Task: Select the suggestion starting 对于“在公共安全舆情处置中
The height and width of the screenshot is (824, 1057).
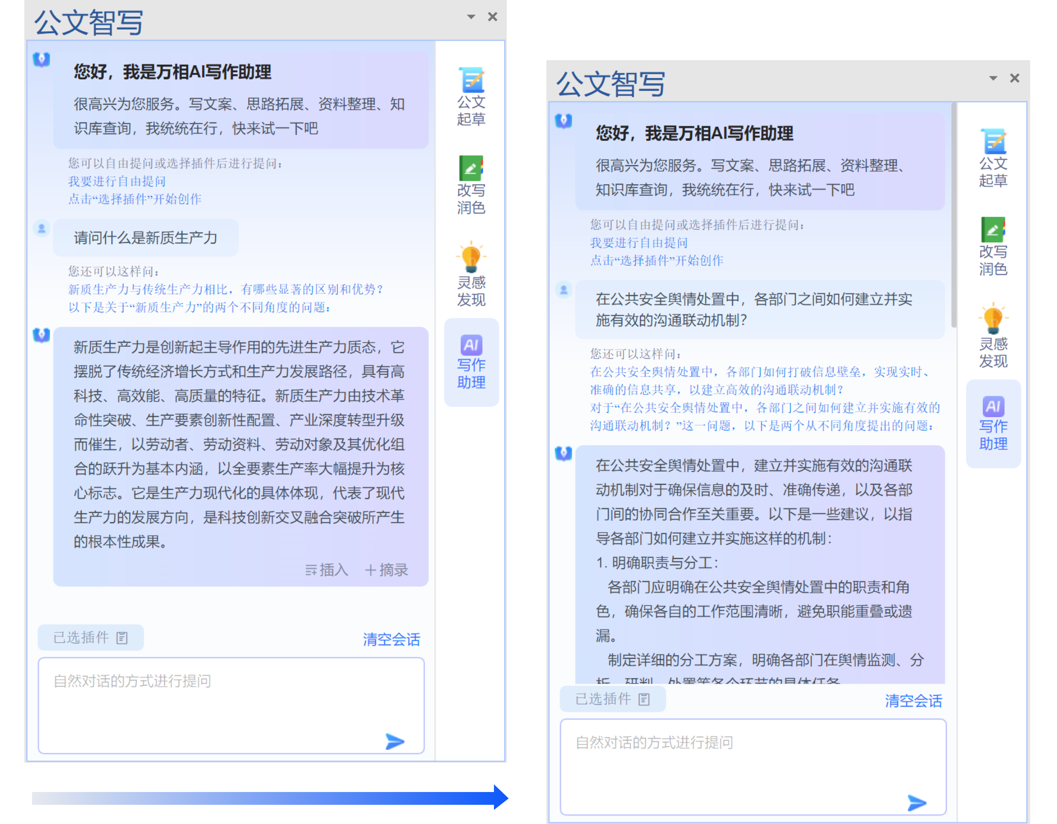Action: tap(765, 417)
